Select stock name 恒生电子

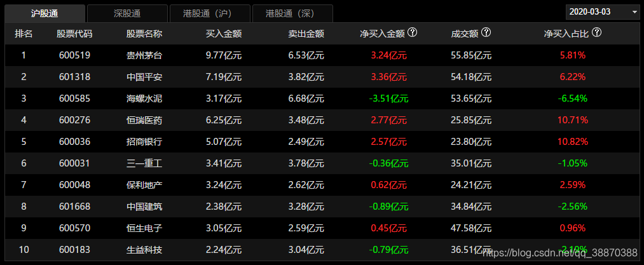click(x=144, y=228)
